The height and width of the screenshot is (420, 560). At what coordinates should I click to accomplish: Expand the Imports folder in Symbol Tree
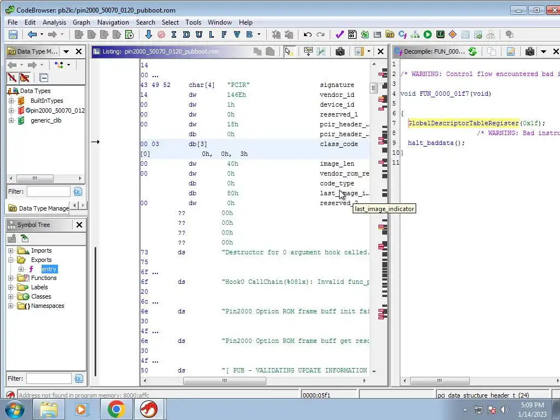pyautogui.click(x=11, y=250)
